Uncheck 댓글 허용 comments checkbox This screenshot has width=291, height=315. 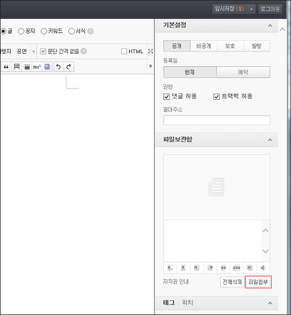(x=167, y=97)
